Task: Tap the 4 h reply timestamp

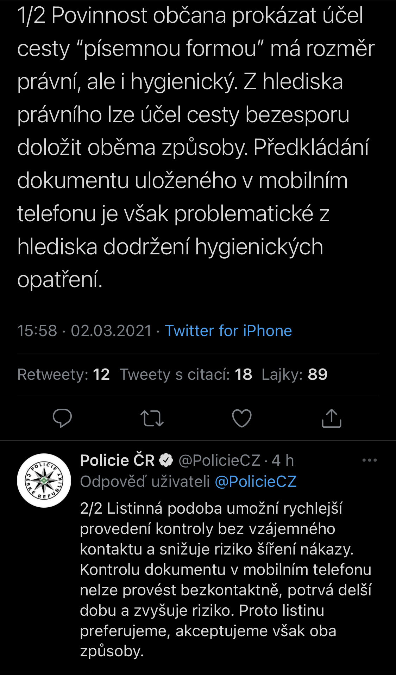Action: [283, 460]
